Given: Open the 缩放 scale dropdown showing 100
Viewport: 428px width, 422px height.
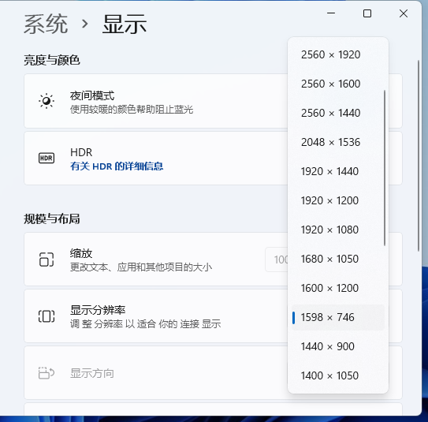Looking at the screenshot, I should (277, 260).
